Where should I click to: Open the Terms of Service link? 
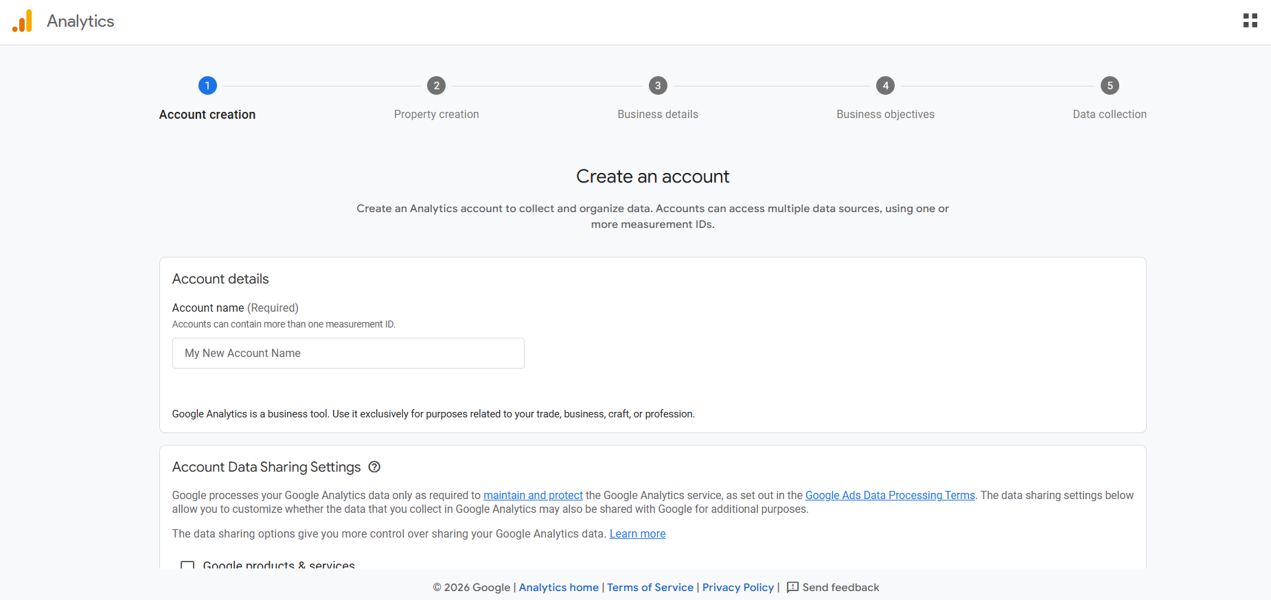tap(650, 587)
